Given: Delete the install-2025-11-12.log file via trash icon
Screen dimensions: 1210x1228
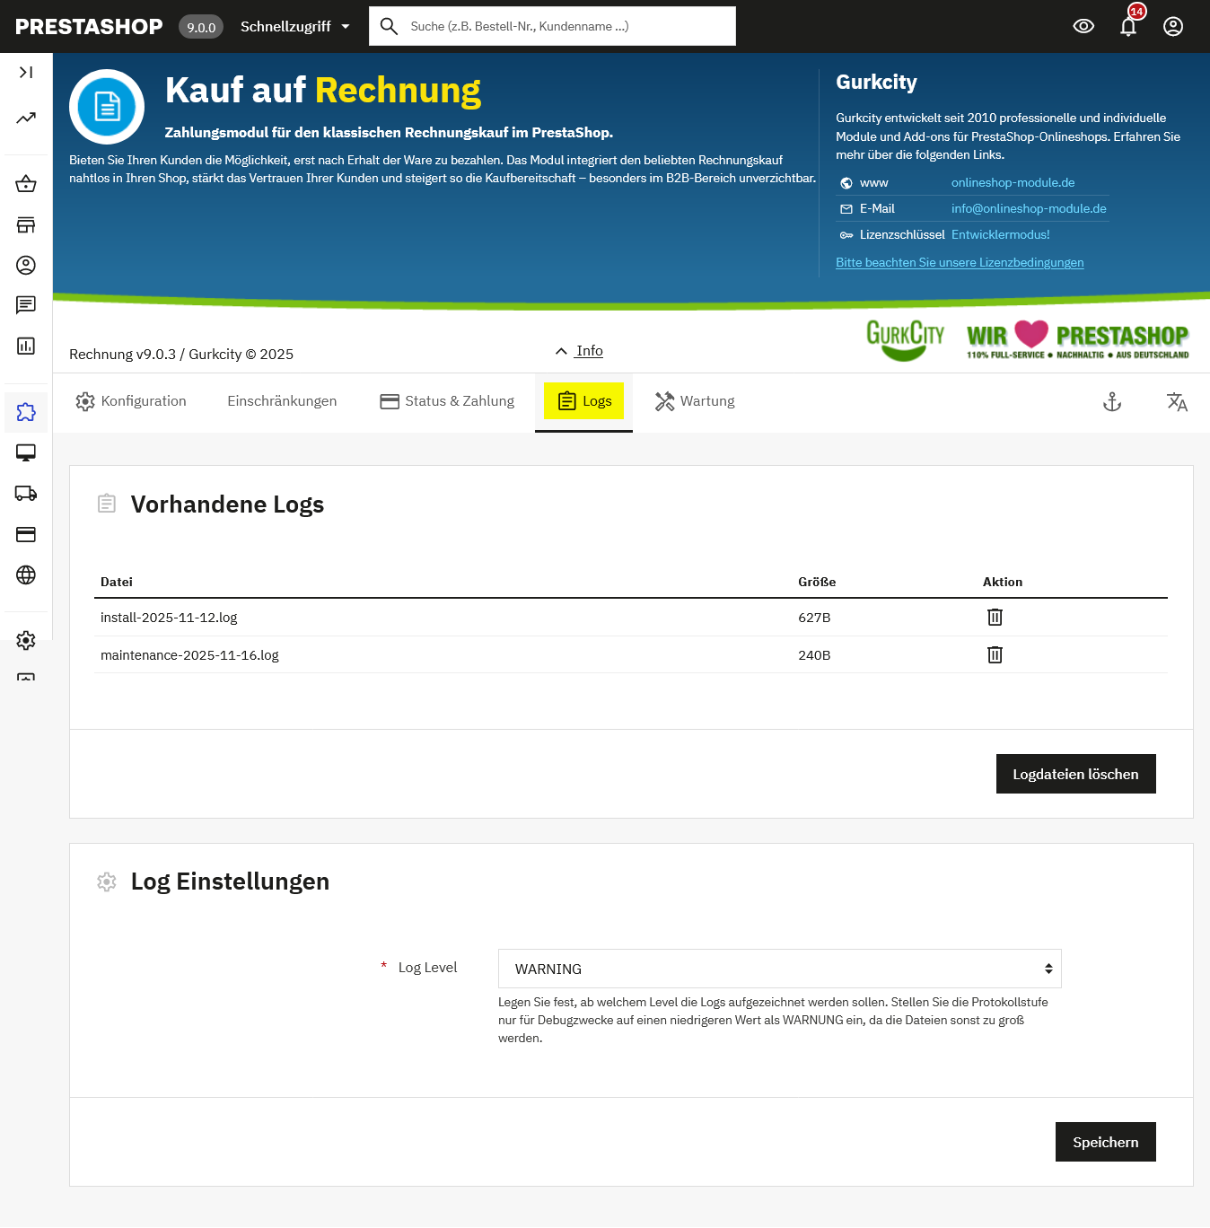Looking at the screenshot, I should tap(995, 617).
